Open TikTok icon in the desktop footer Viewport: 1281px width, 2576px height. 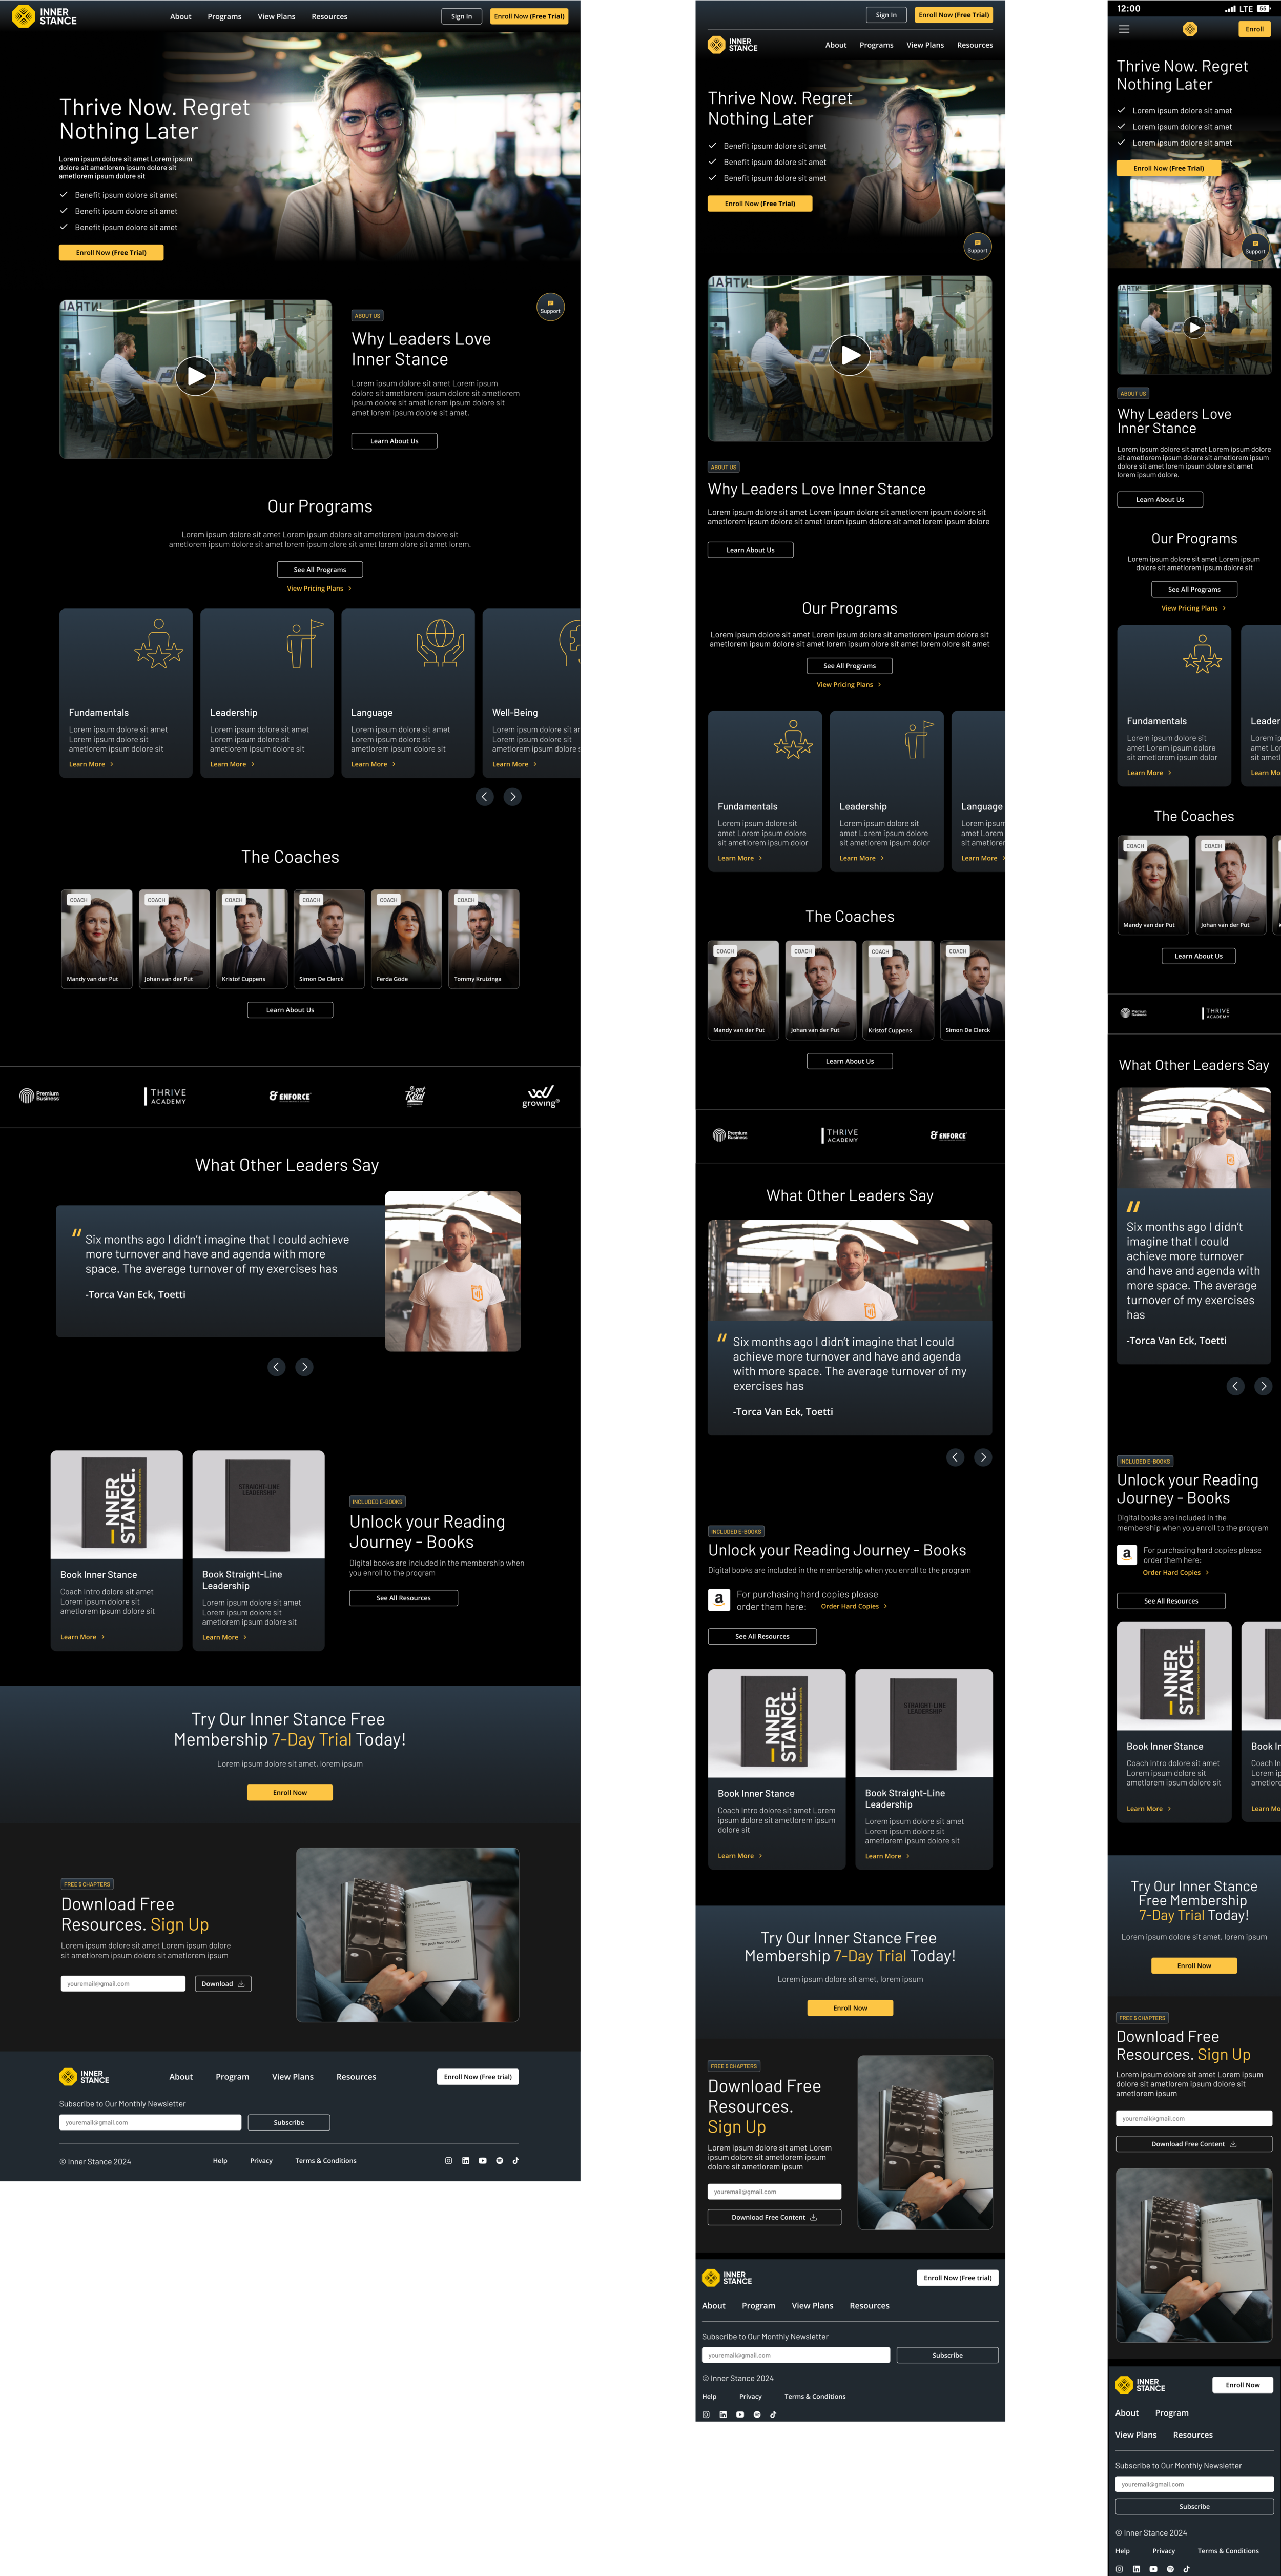tap(515, 2160)
